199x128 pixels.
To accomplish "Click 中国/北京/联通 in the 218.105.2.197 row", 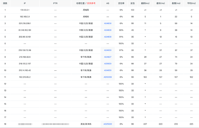I will point(86,64).
